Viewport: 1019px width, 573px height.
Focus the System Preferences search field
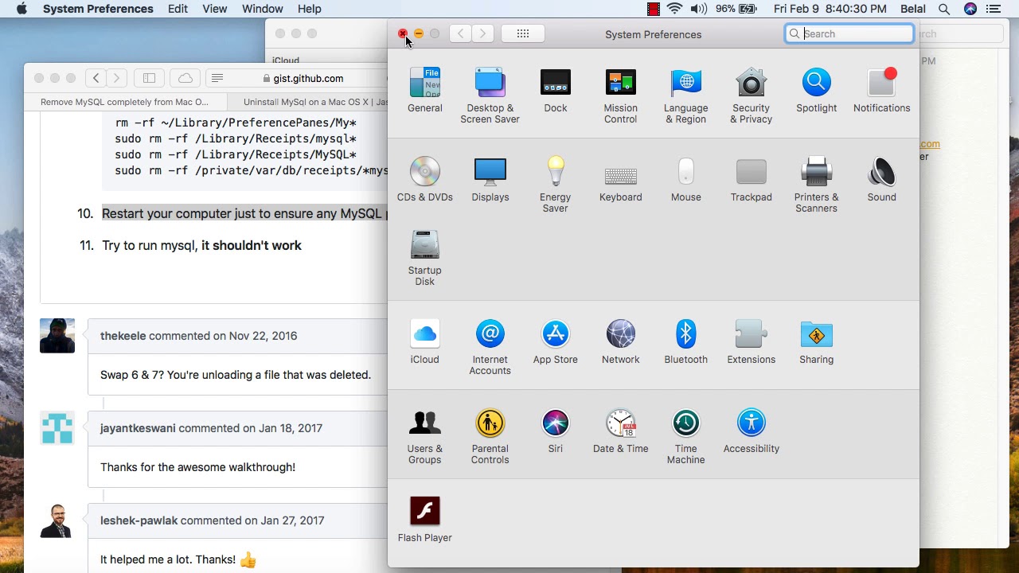coord(849,33)
